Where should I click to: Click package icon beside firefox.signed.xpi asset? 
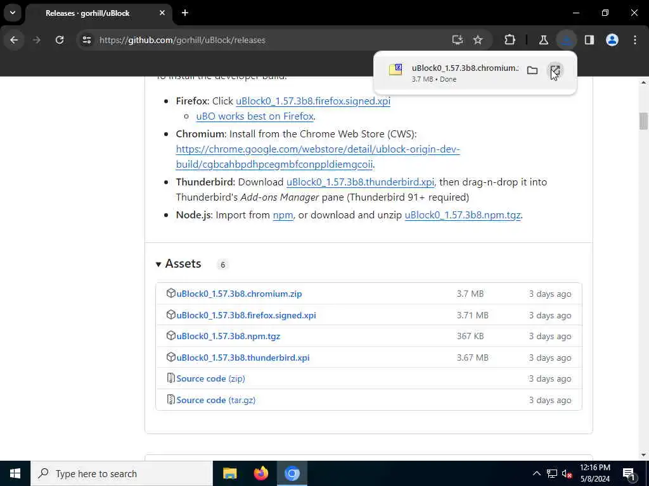pos(170,315)
